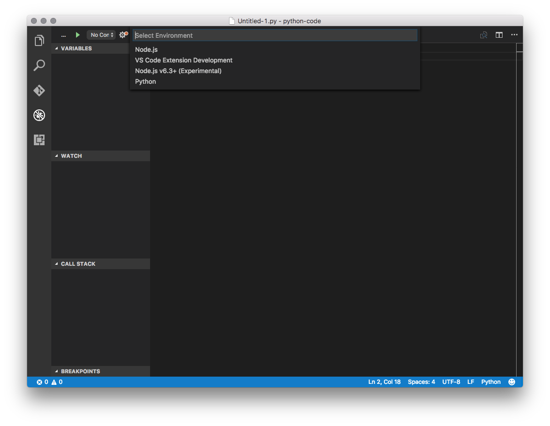Choose VS Code Extension Development environment
This screenshot has width=550, height=426.
275,61
